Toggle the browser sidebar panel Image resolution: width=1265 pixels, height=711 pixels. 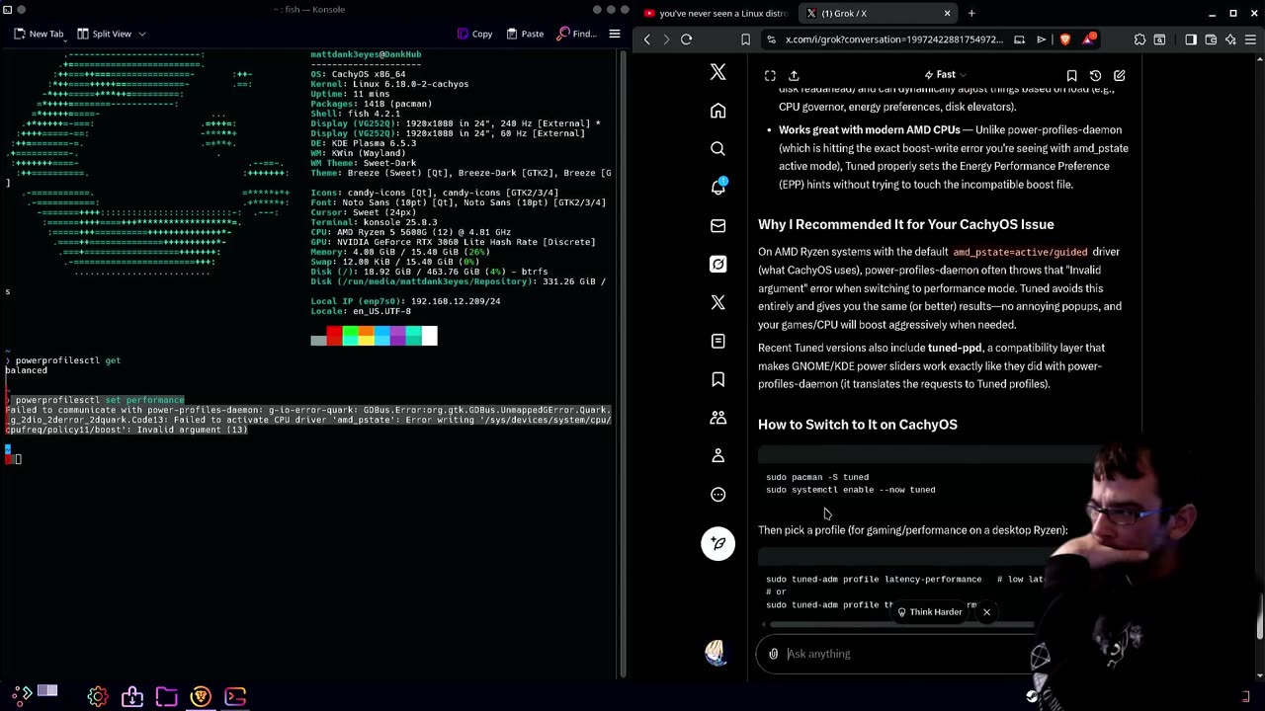pos(1190,39)
